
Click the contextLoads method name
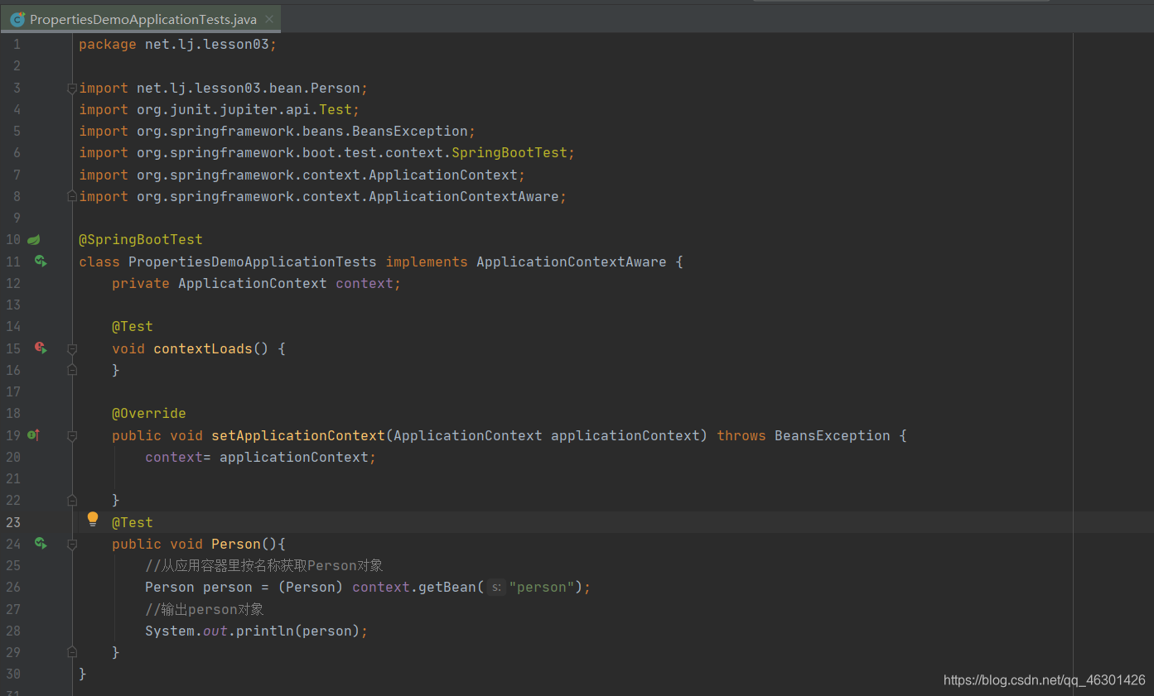(x=203, y=348)
